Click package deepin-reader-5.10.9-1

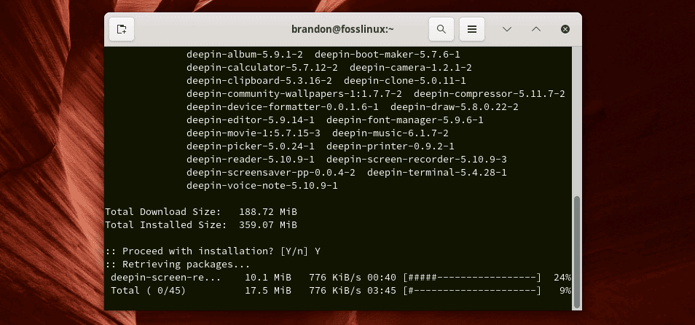point(251,159)
